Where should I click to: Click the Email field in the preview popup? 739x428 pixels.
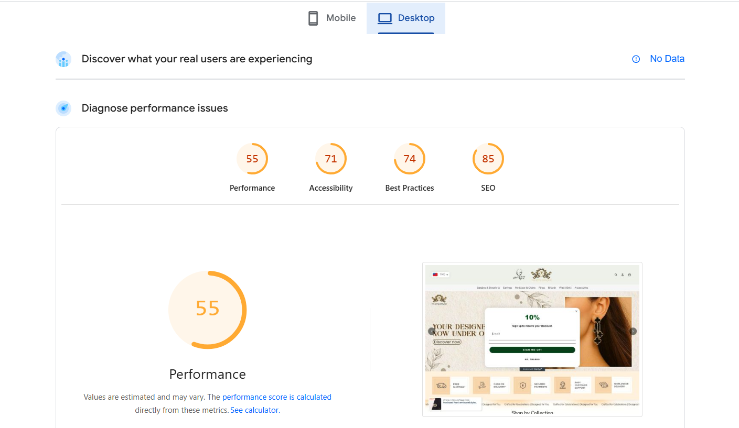(532, 334)
